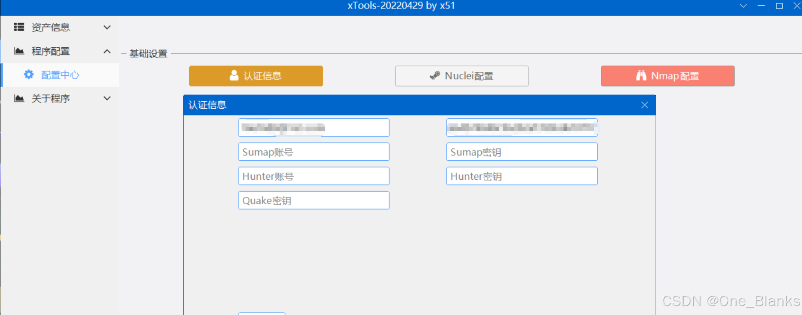Open the title bar dropdown arrow
Screen dimensions: 802x315
click(x=743, y=6)
